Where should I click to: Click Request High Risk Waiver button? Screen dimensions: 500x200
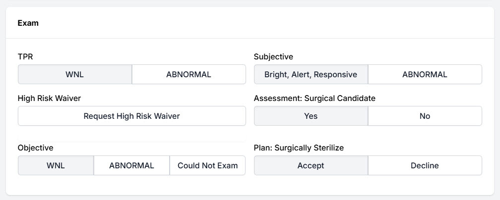(x=131, y=116)
